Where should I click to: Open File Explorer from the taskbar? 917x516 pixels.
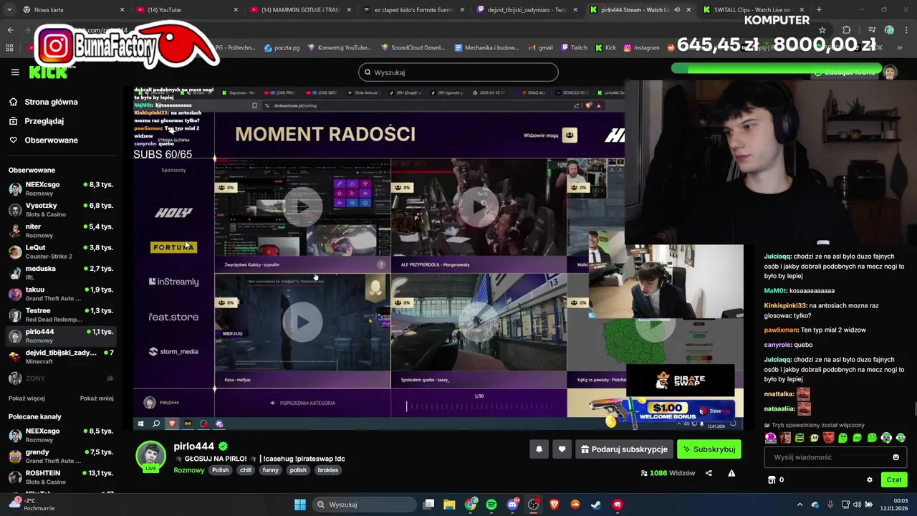(449, 505)
